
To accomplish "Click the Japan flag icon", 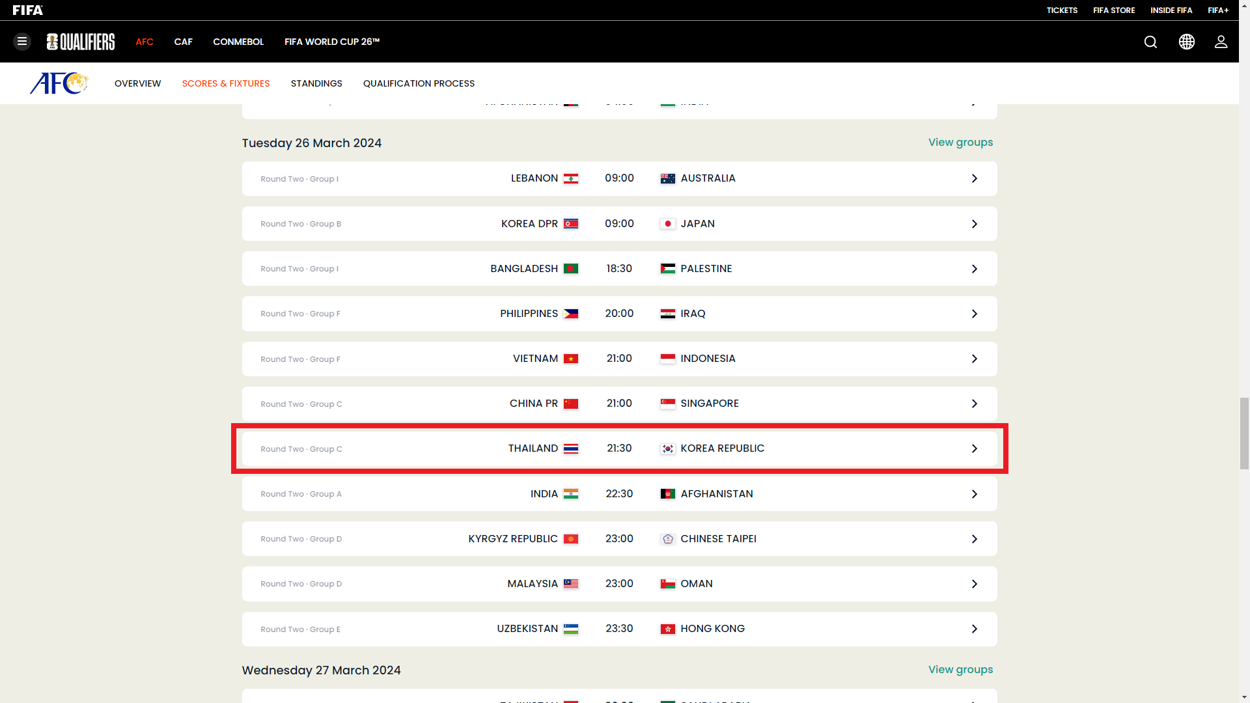I will click(x=667, y=224).
